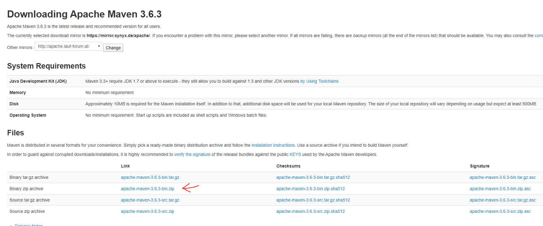543x226 pixels.
Task: Select the 'Disk' requirement label
Action: (x=14, y=104)
